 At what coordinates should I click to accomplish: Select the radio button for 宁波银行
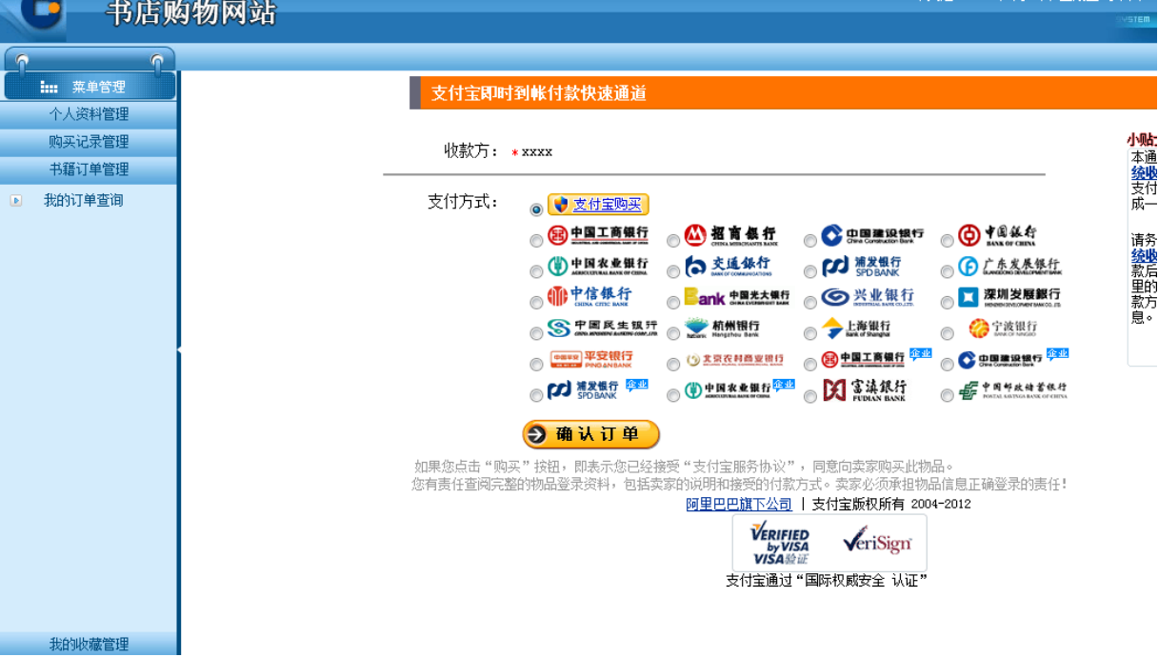click(947, 334)
